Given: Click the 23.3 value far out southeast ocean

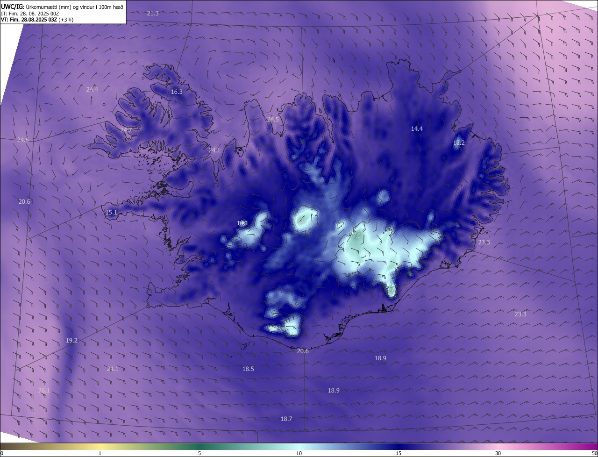Looking at the screenshot, I should point(520,314).
